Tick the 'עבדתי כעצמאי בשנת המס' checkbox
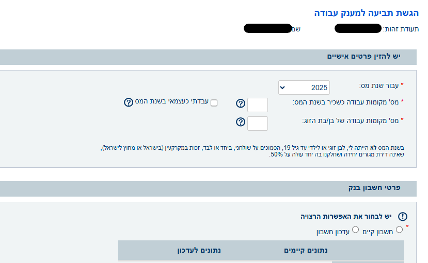The image size is (428, 263). click(x=214, y=103)
